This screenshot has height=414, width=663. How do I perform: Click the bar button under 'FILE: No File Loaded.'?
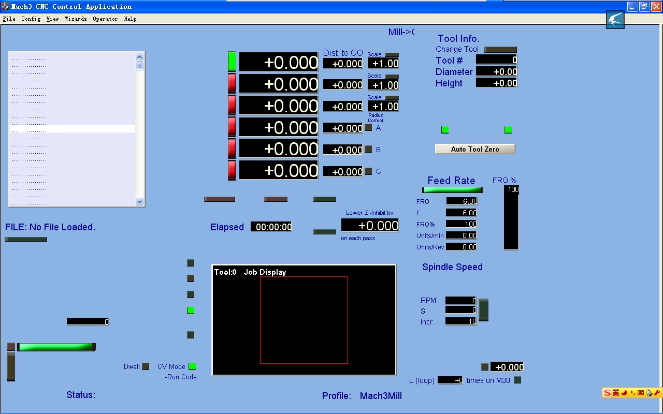(x=26, y=239)
